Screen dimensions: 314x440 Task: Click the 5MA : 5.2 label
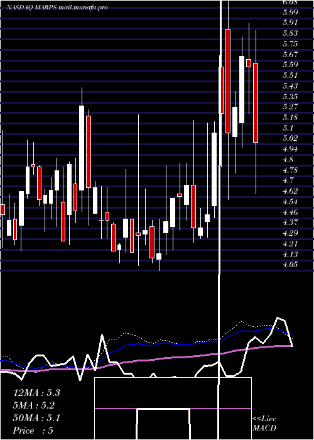tap(34, 405)
